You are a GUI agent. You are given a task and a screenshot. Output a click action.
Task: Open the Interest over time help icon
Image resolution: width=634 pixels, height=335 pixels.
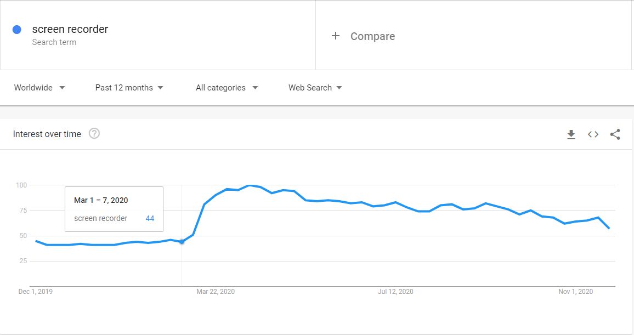pos(94,133)
